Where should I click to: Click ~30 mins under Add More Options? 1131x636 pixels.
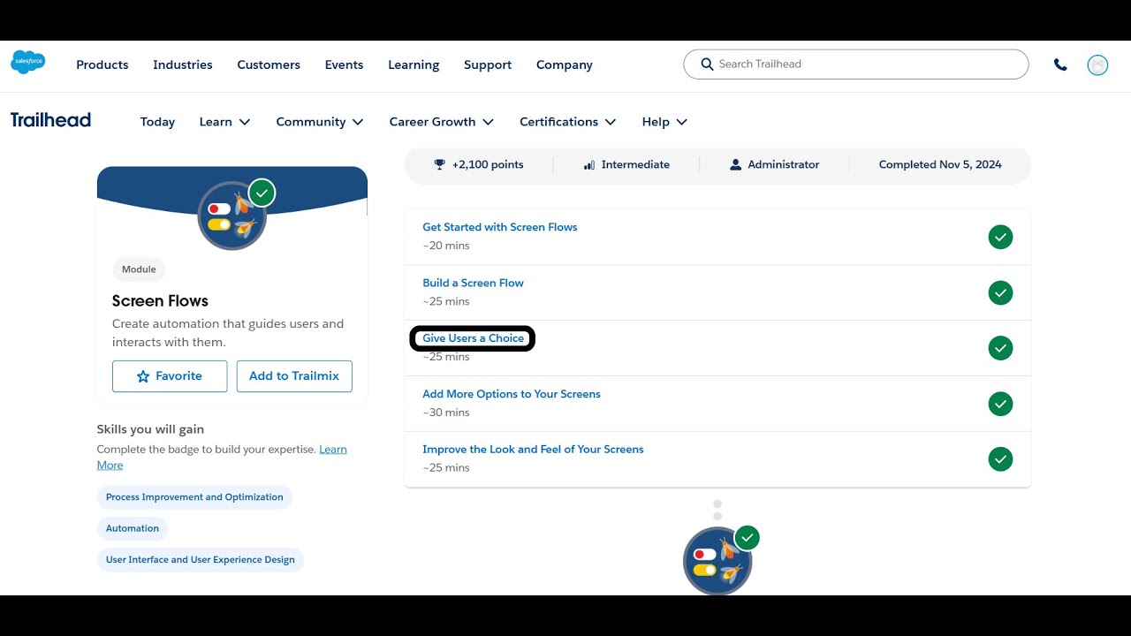point(446,413)
